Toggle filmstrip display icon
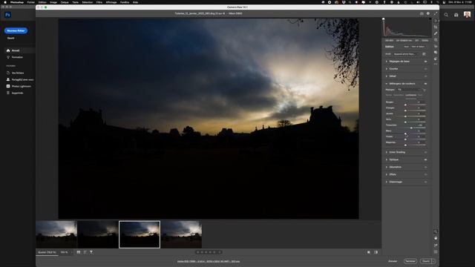Screen dimensions: 475x267 click(x=79, y=252)
